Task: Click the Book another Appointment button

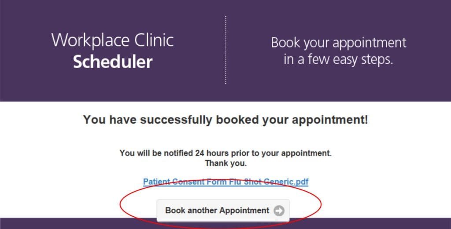Action: tap(223, 211)
